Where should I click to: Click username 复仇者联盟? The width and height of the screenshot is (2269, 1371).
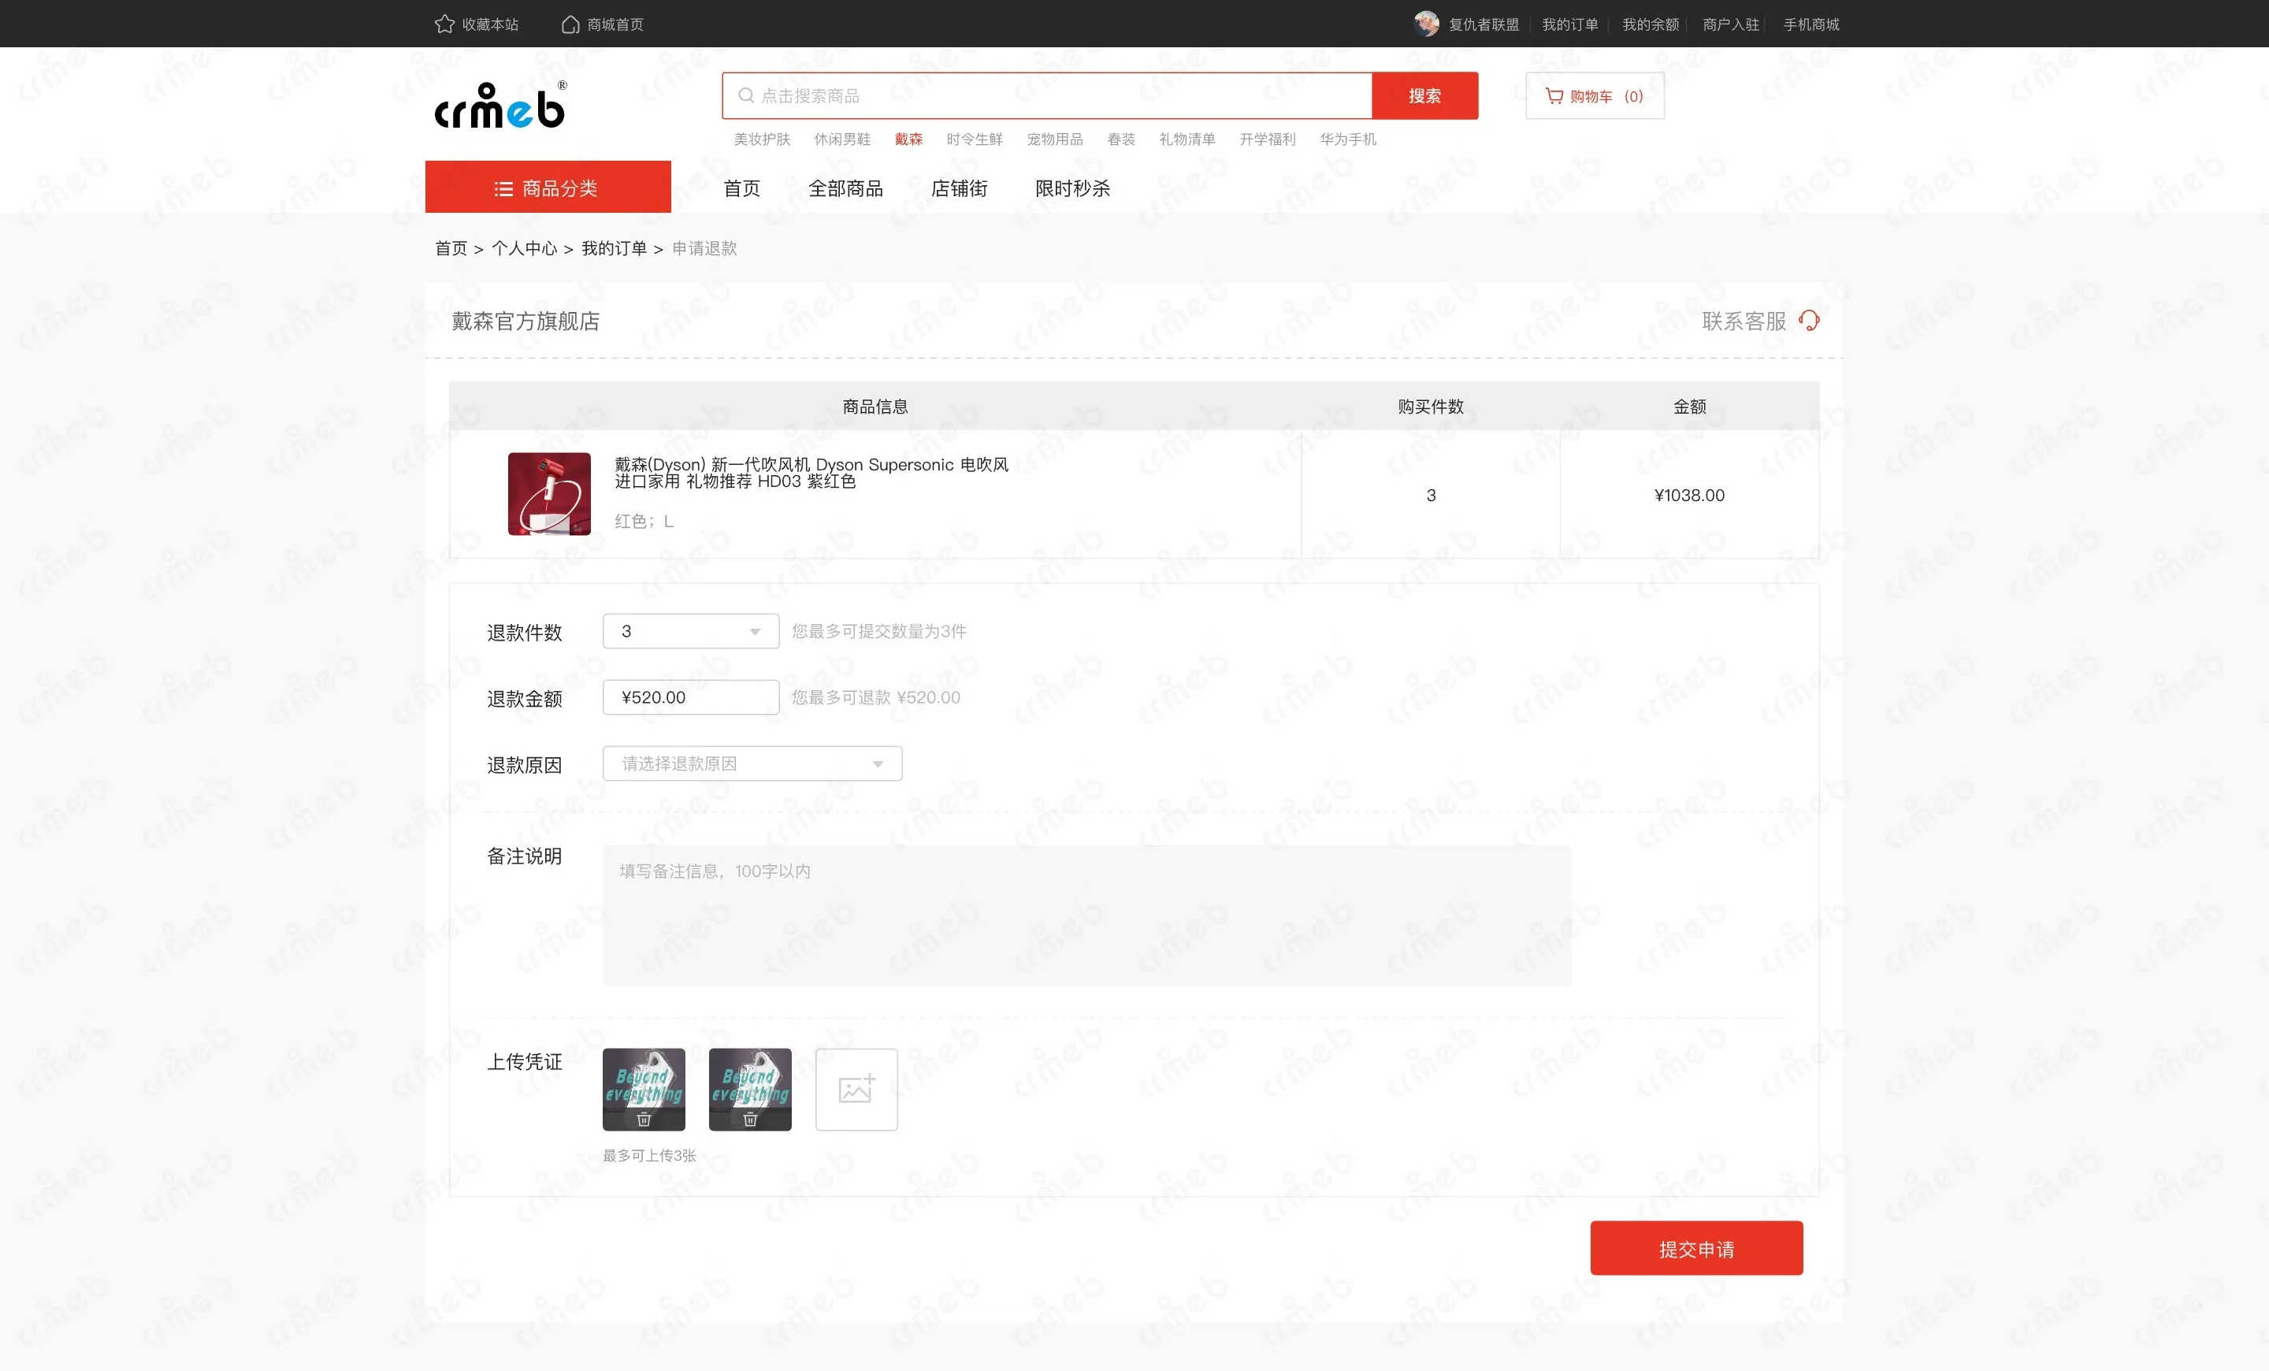tap(1484, 24)
